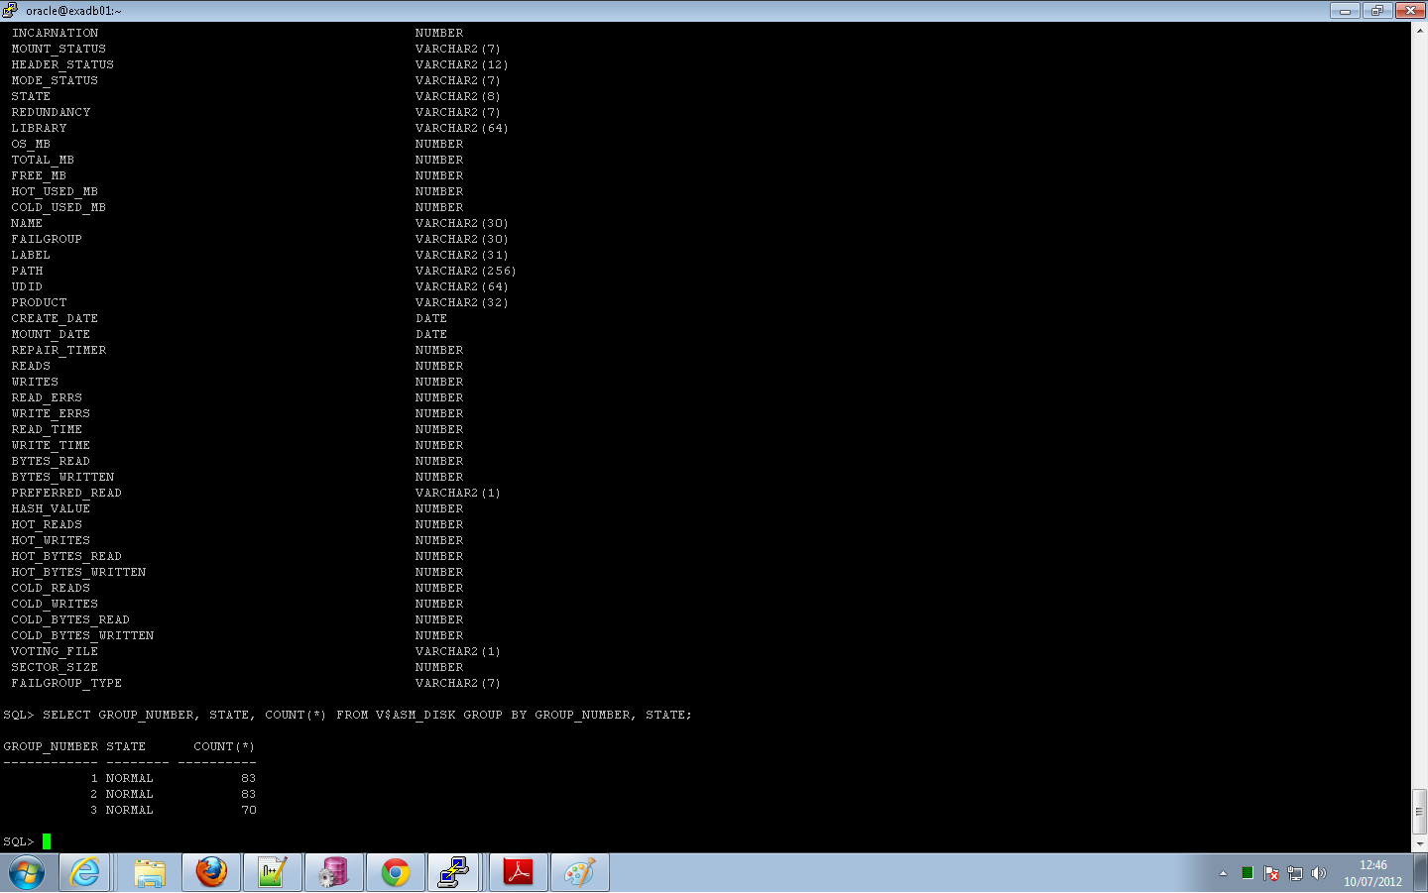Click the OS_MB column name

click(x=31, y=144)
